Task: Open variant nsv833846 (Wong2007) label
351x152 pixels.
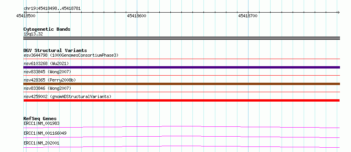Action: pos(47,88)
